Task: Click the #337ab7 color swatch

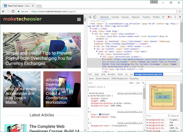Action: (100, 115)
